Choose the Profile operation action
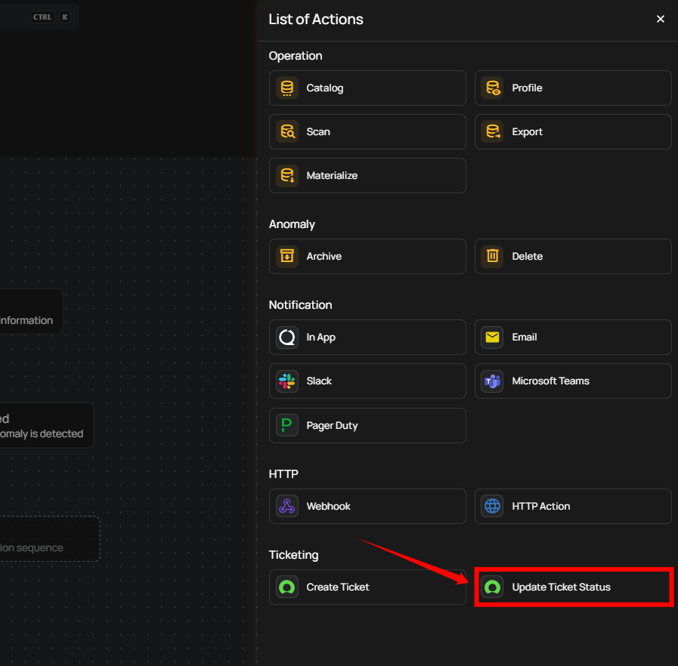This screenshot has height=666, width=678. (573, 88)
